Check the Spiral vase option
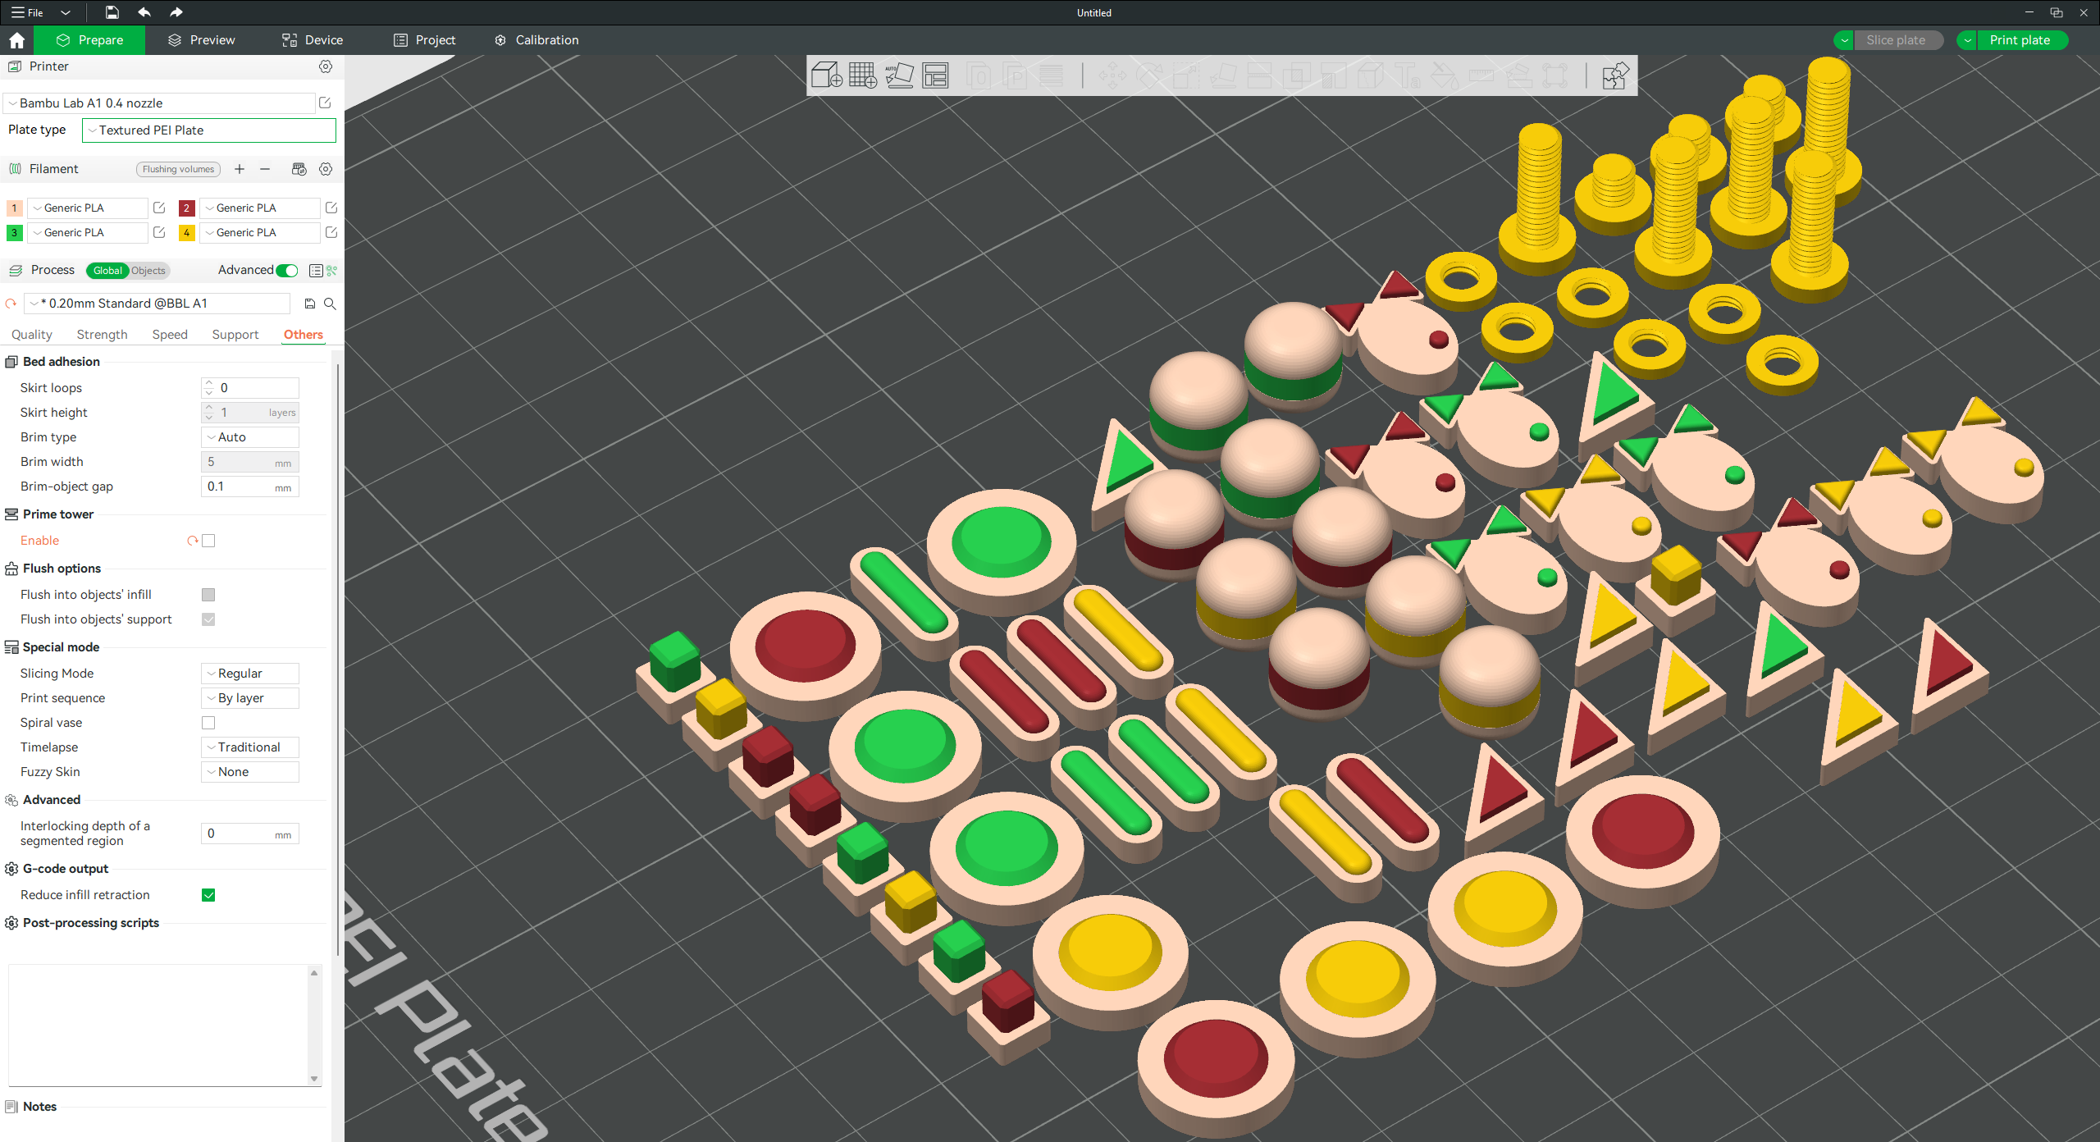2100x1142 pixels. point(208,723)
